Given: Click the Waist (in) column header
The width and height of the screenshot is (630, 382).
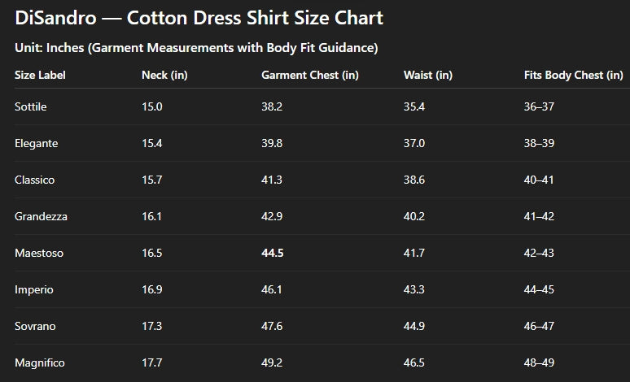Looking at the screenshot, I should point(427,75).
